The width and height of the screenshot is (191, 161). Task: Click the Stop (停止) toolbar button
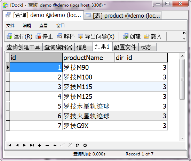[x=44, y=36]
